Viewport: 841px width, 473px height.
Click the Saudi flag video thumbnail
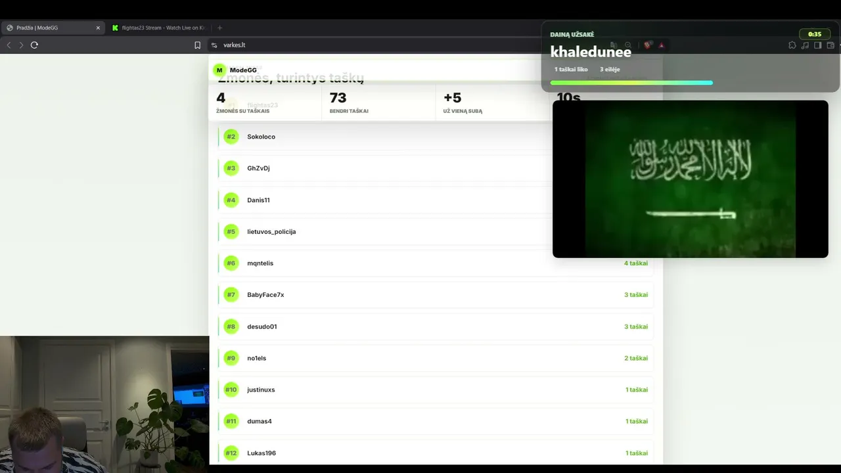coord(690,179)
